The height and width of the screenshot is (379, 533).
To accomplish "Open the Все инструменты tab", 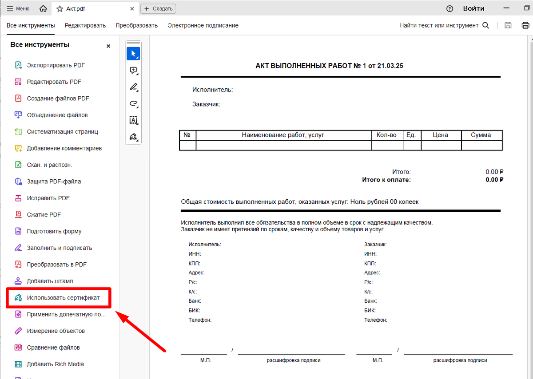I will click(x=31, y=25).
